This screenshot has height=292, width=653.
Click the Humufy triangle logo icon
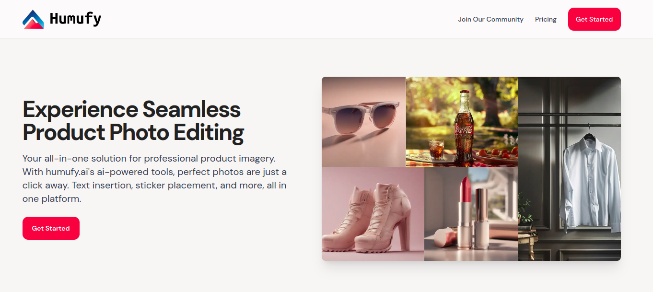pos(33,19)
